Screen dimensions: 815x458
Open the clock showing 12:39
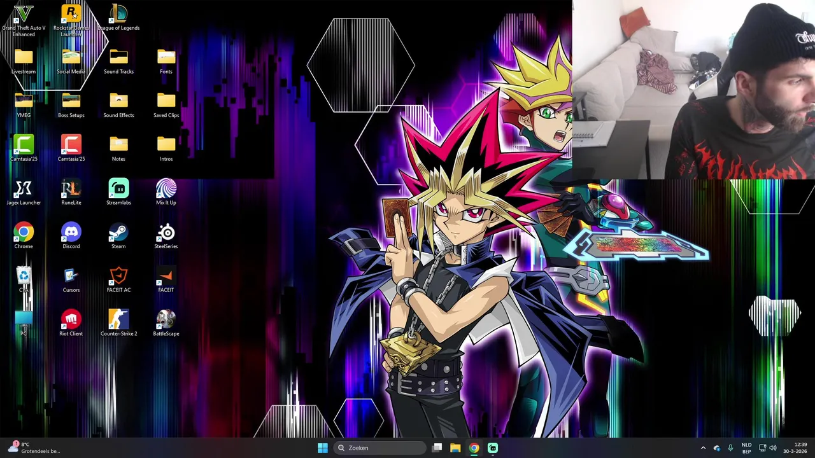tap(796, 448)
